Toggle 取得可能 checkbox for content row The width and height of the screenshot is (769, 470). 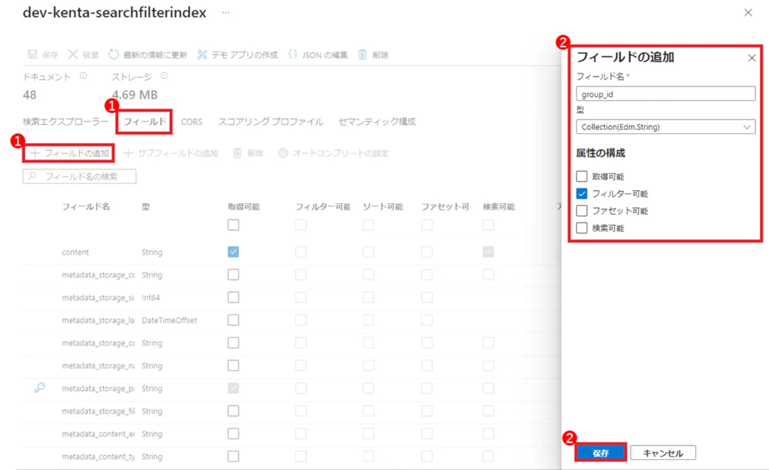[x=233, y=252]
